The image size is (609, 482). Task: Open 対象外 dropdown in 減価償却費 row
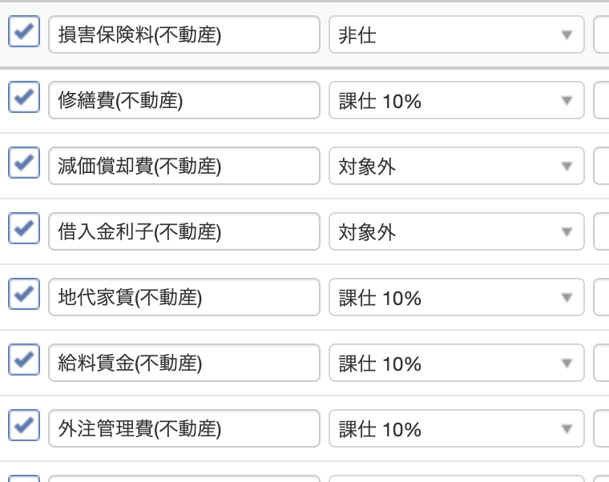tap(456, 167)
